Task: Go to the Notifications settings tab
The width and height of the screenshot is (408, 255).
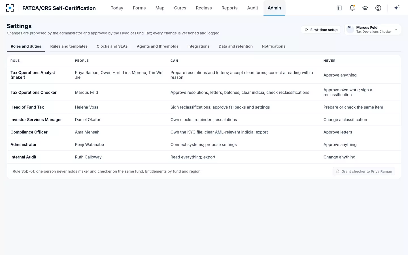Action: pos(273,46)
